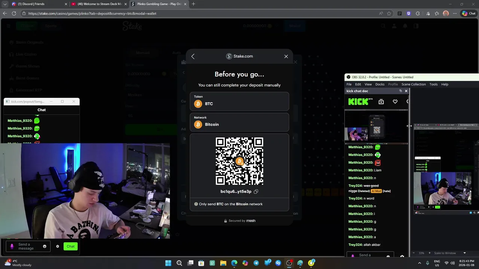Click the Read aloud icon in address bar
Image resolution: width=479 pixels, height=269 pixels.
coord(381,13)
